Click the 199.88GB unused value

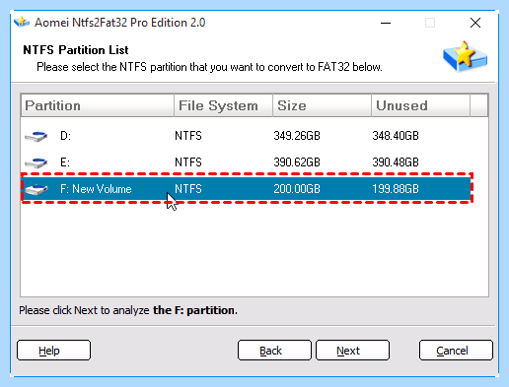(396, 189)
